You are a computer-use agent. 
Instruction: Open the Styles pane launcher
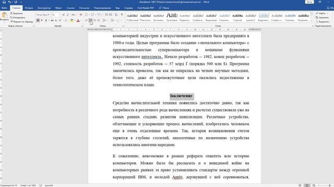[313, 26]
